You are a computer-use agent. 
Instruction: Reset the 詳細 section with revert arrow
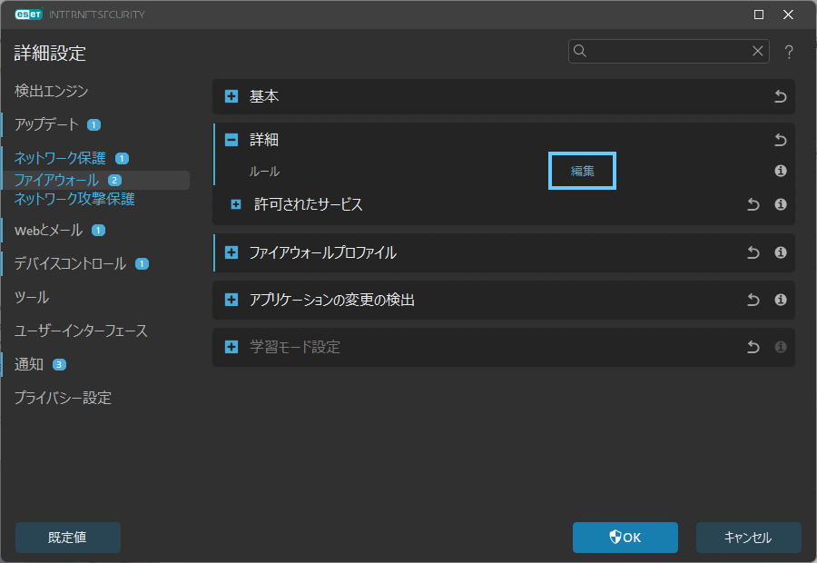coord(780,140)
